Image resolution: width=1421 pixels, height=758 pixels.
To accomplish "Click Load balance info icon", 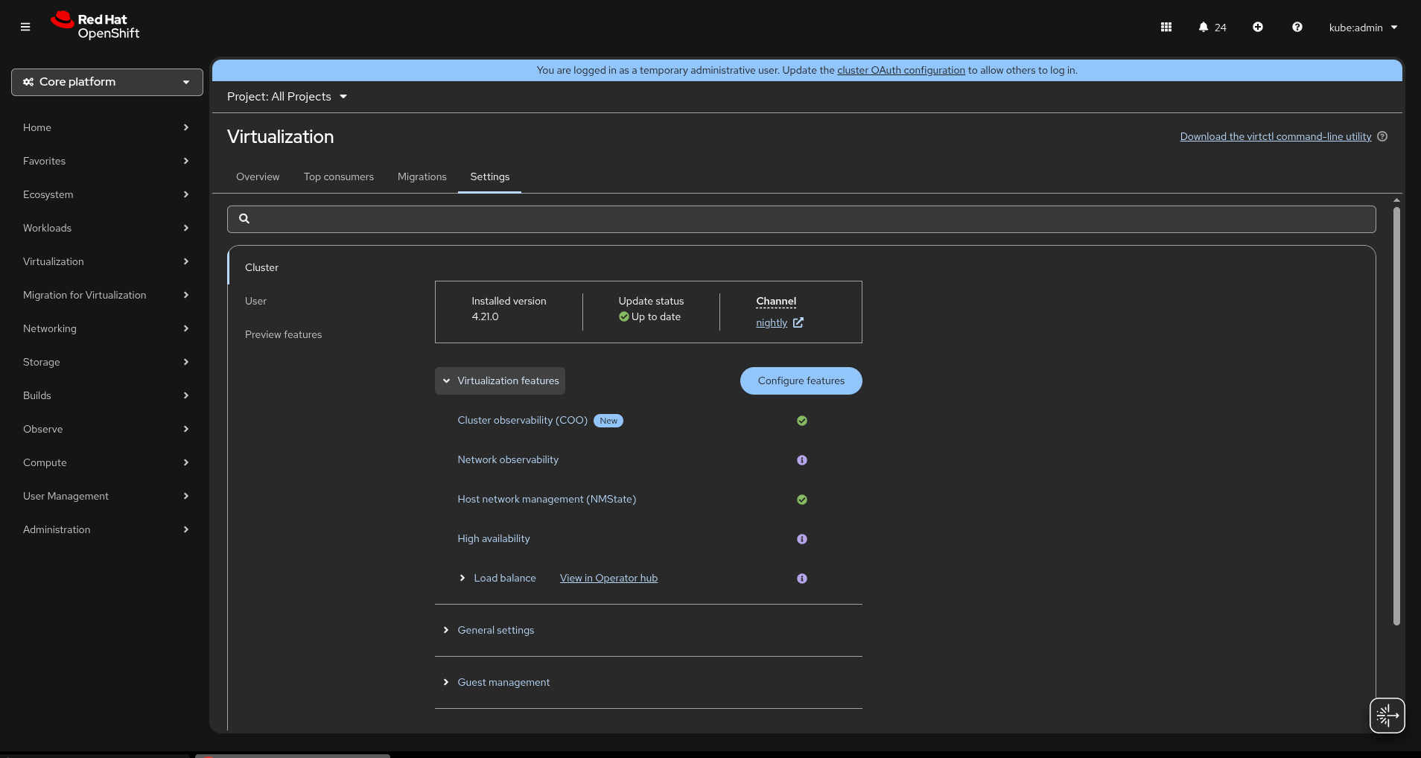I will [802, 579].
